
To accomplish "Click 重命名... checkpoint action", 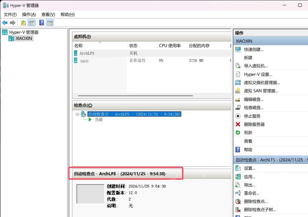I will 251,193.
